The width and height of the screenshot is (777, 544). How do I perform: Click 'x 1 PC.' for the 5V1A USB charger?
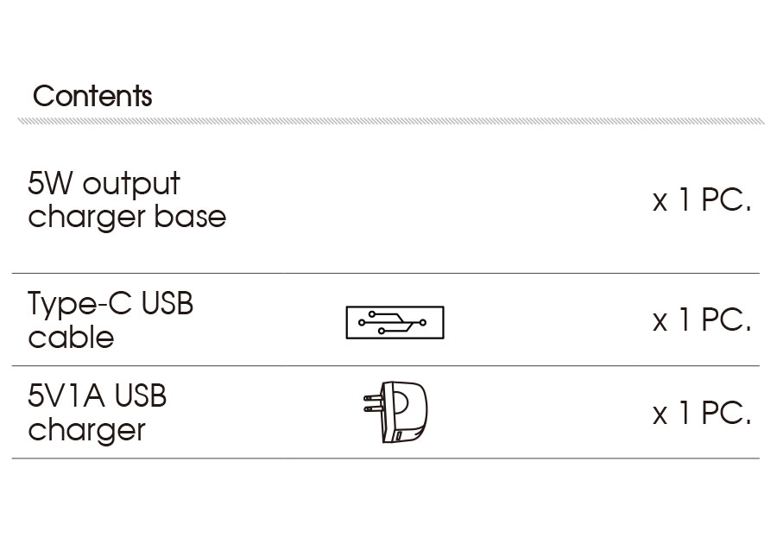click(701, 414)
